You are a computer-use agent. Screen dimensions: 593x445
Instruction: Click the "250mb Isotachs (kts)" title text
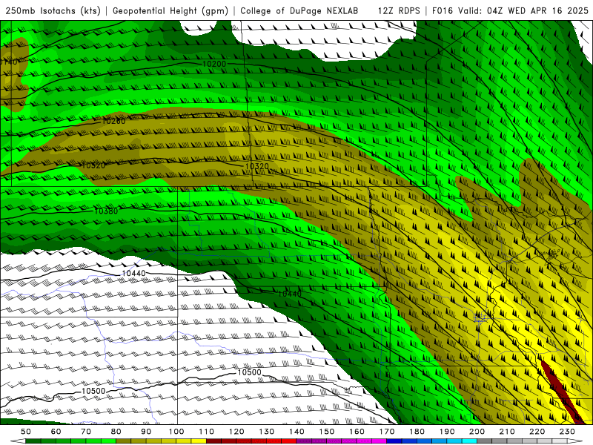click(53, 10)
